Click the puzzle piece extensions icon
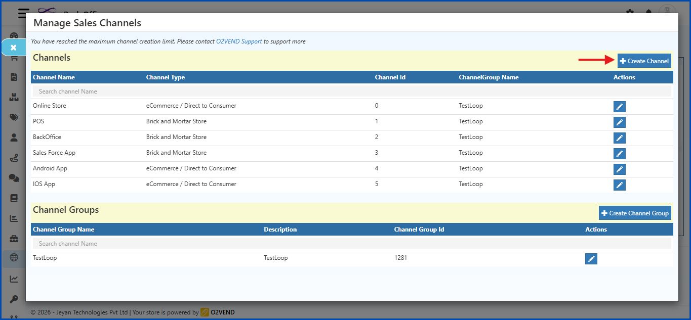This screenshot has width=691, height=320. 629,10
